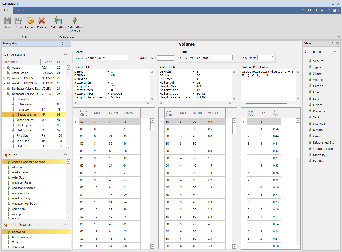Click the Species view tree icon
This screenshot has height=252, width=342.
pyautogui.click(x=310, y=61)
